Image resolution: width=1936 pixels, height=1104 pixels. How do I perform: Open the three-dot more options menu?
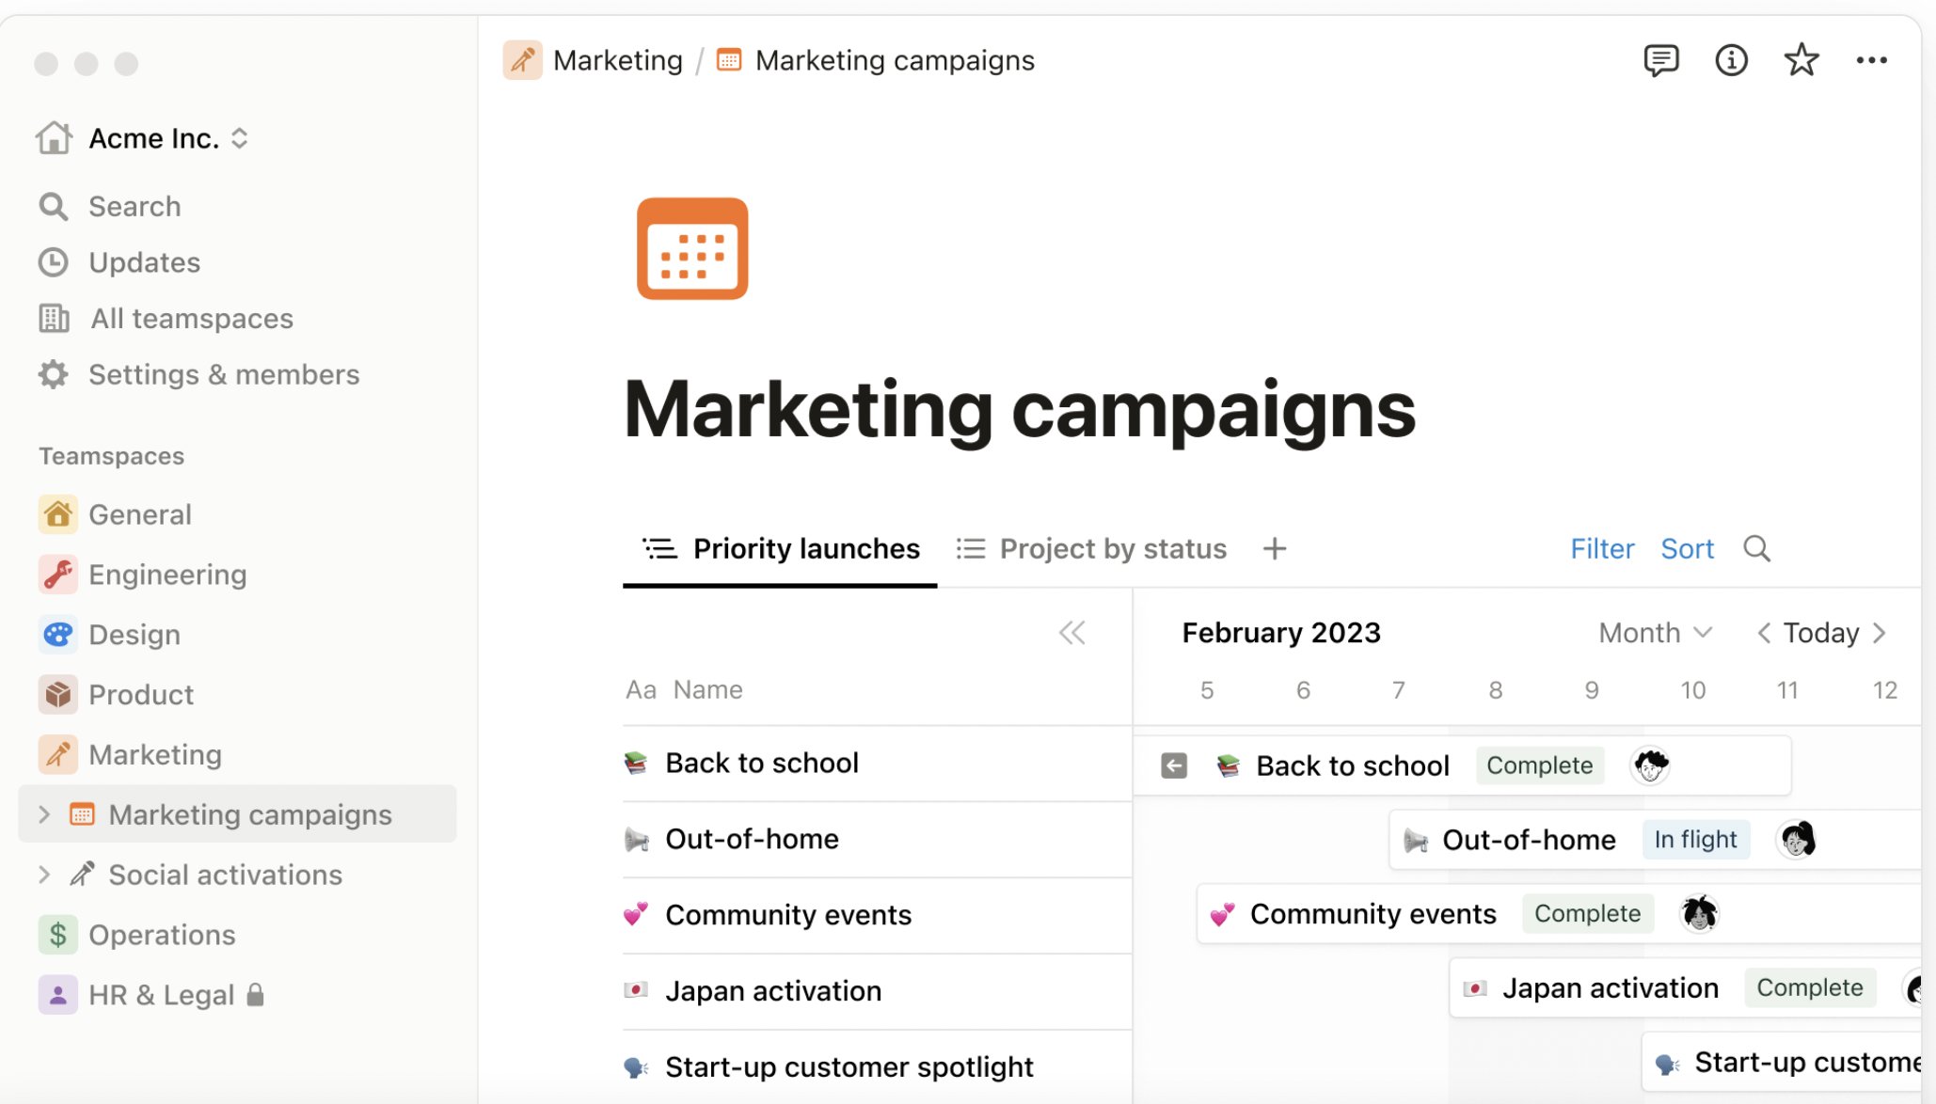1871,60
